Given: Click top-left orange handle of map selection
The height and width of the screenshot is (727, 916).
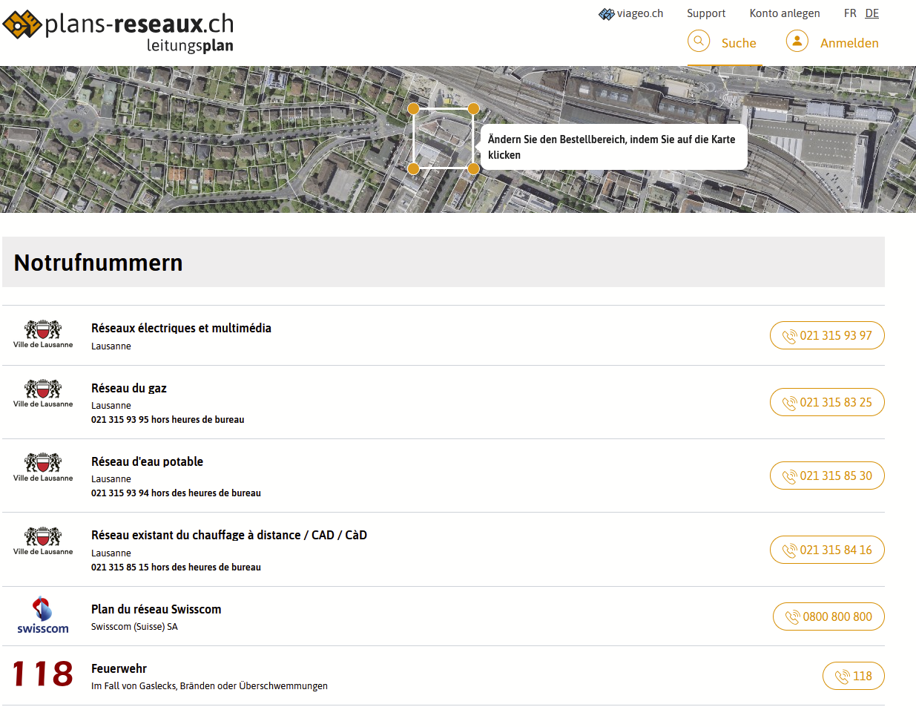Looking at the screenshot, I should pos(414,109).
